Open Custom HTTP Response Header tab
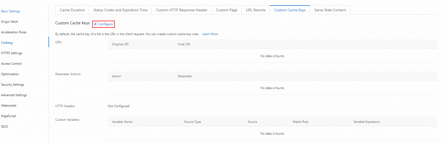Viewport: 441px width, 143px height. click(182, 10)
